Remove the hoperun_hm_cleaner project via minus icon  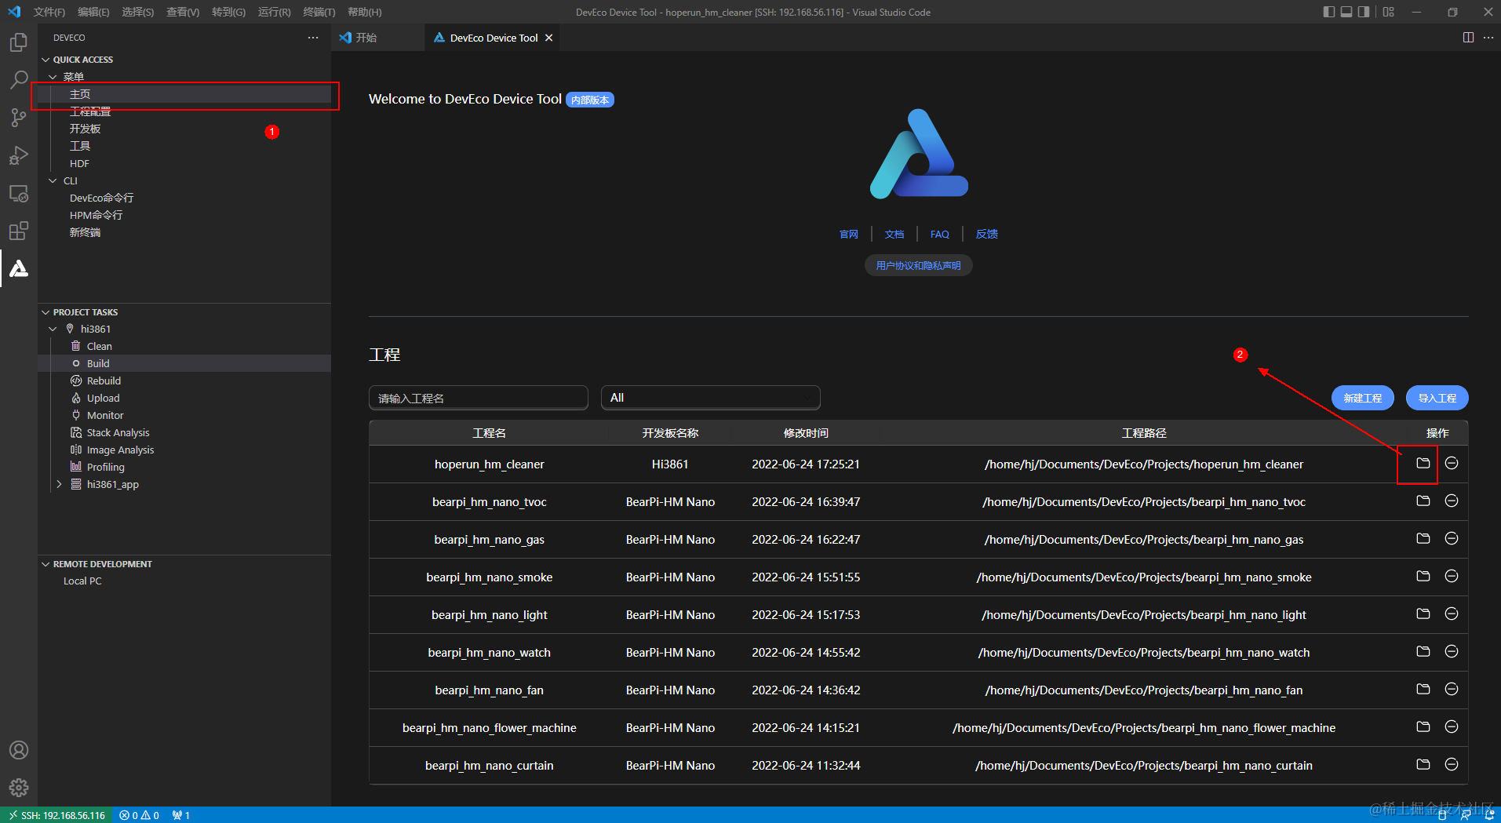(1452, 463)
